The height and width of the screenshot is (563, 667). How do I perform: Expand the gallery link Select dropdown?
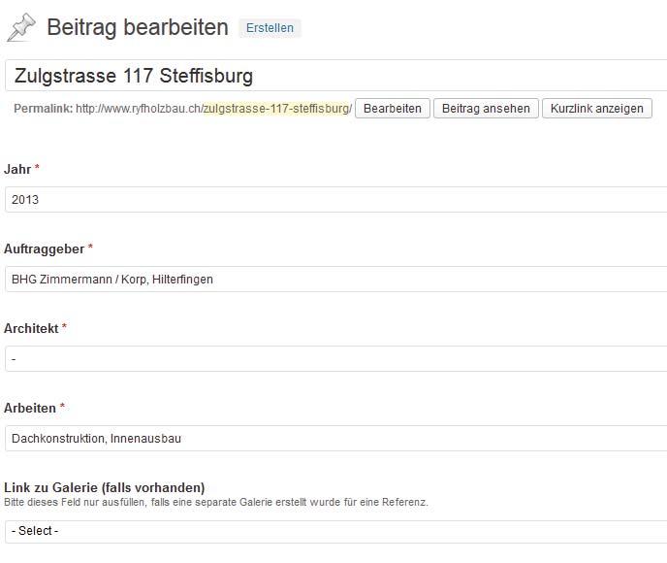click(336, 532)
